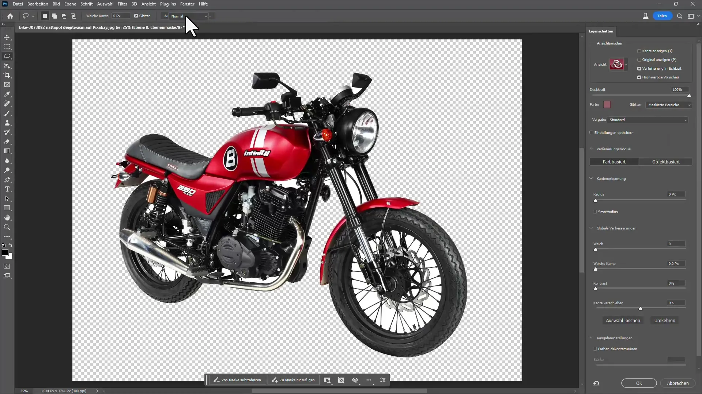Click the disable mask icon in bottom bar
The height and width of the screenshot is (394, 702).
pyautogui.click(x=341, y=380)
